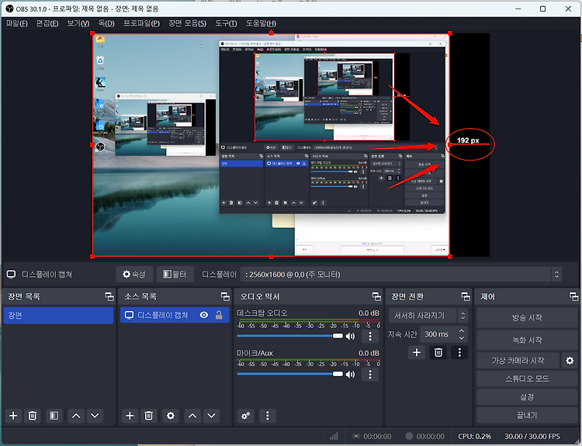The image size is (582, 446).
Task: Toggle lock on 디스플레이 캡쳐 source
Action: point(219,315)
